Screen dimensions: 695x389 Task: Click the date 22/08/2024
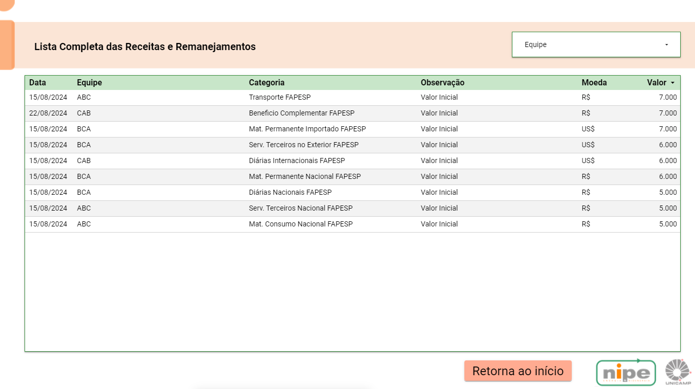coord(48,113)
